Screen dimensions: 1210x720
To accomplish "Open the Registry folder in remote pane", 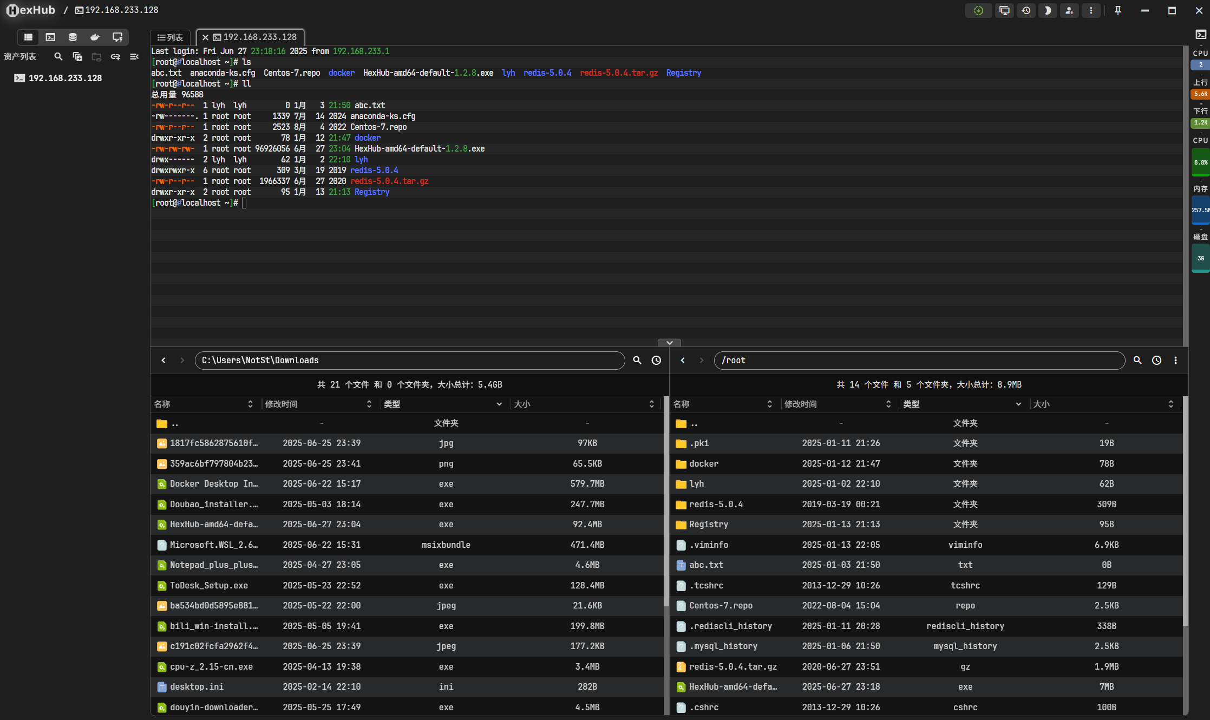I will (926, 524).
